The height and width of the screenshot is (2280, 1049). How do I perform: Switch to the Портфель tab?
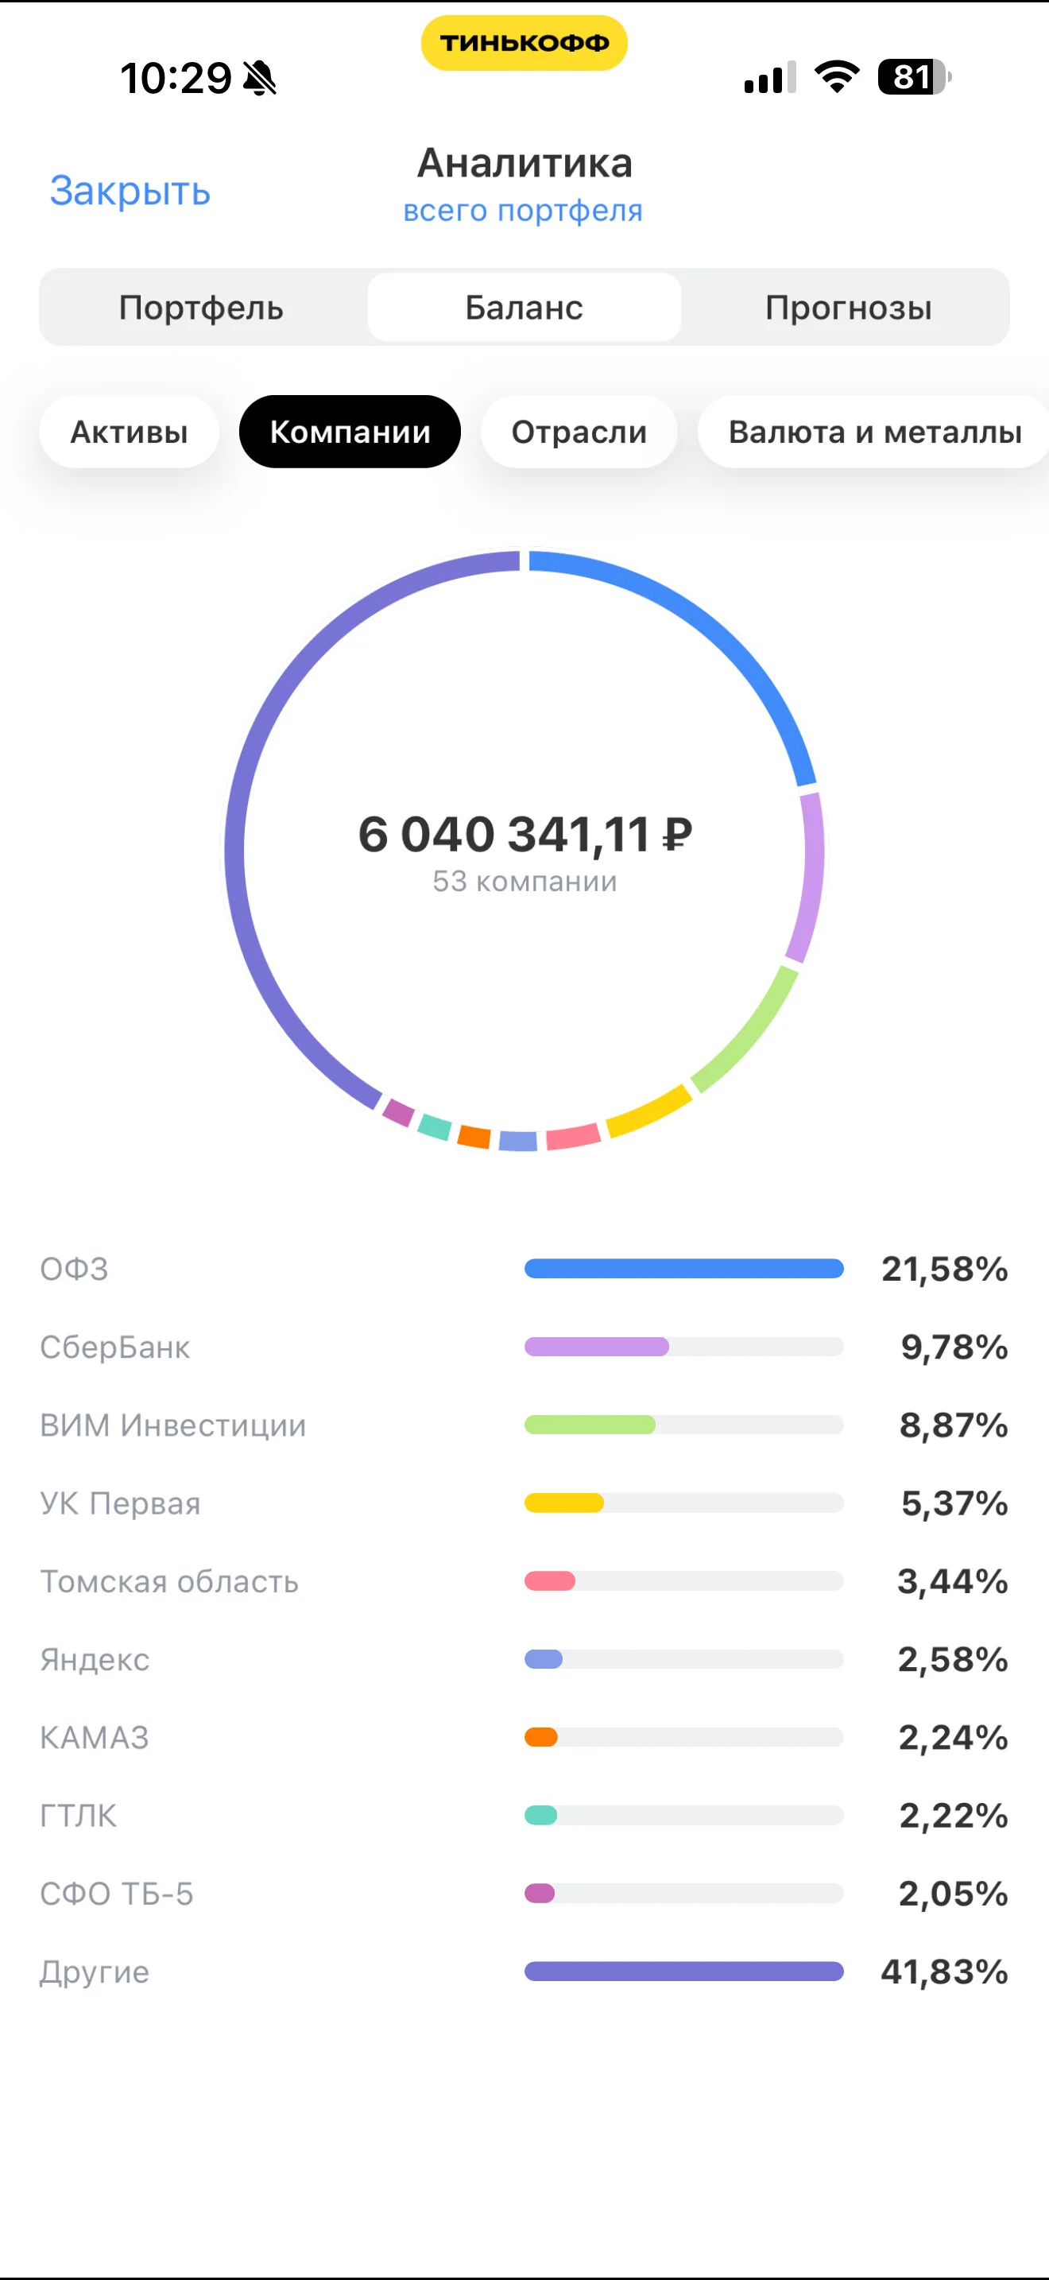[202, 307]
